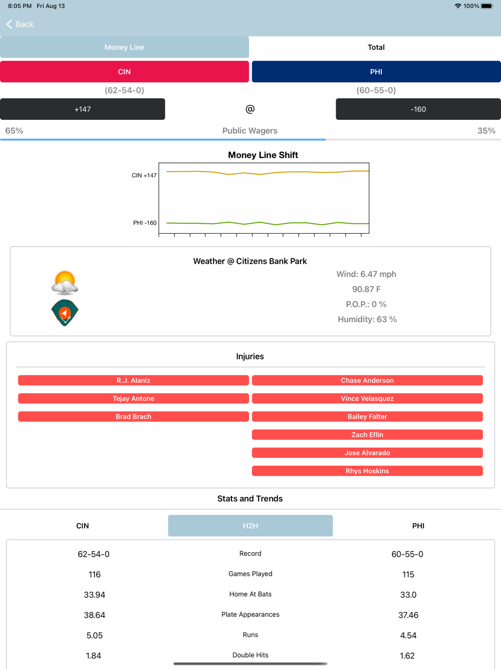This screenshot has height=669, width=501.
Task: Select the CIN stats tab
Action: point(83,526)
